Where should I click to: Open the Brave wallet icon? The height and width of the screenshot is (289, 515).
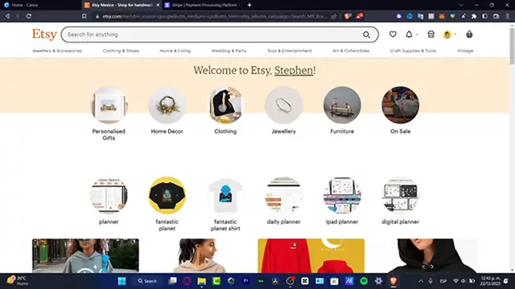[x=496, y=16]
